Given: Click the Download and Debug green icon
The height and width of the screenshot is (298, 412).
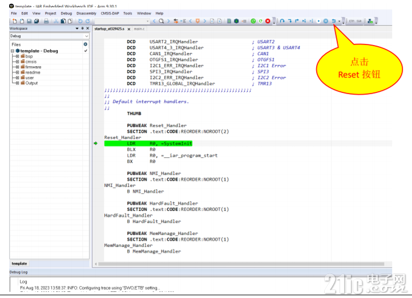Looking at the screenshot, I should point(253,21).
